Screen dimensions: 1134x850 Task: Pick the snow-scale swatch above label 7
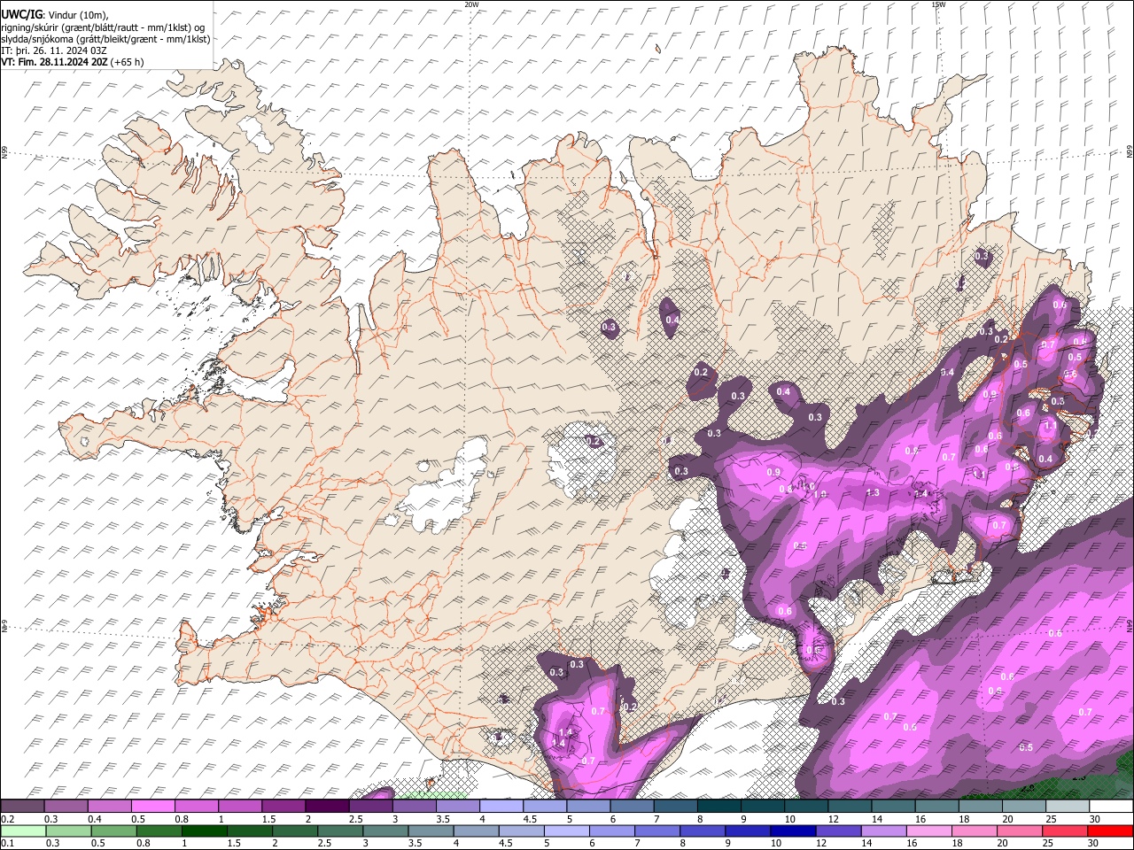[675, 806]
